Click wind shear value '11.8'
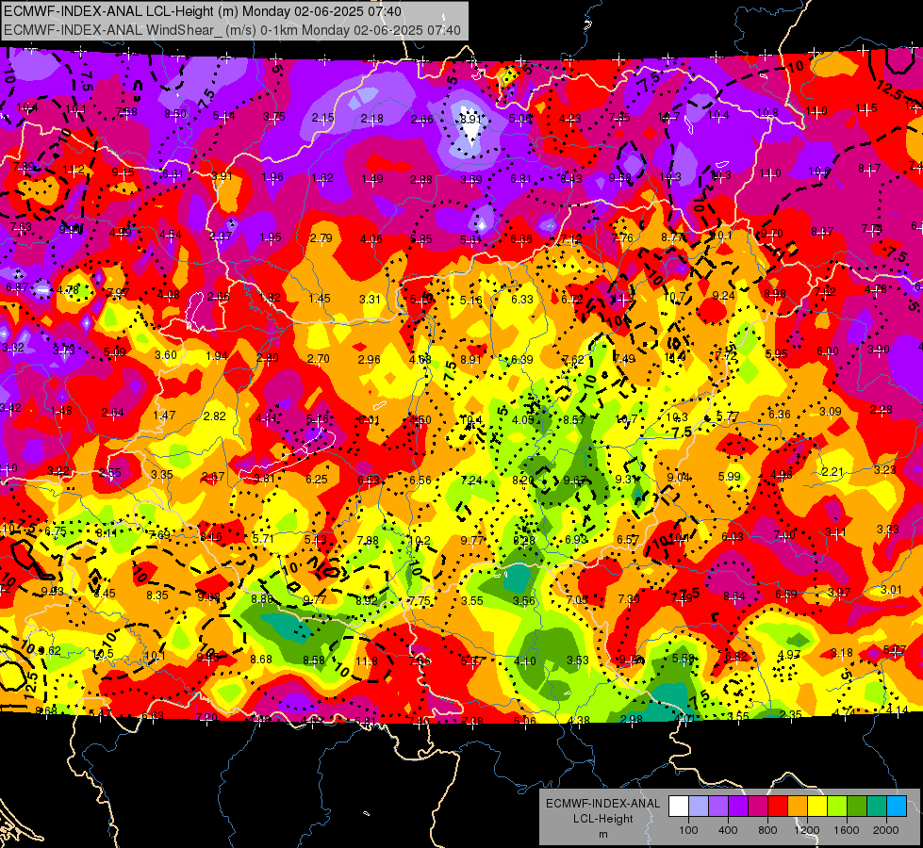Viewport: 923px width, 848px height. [x=366, y=660]
